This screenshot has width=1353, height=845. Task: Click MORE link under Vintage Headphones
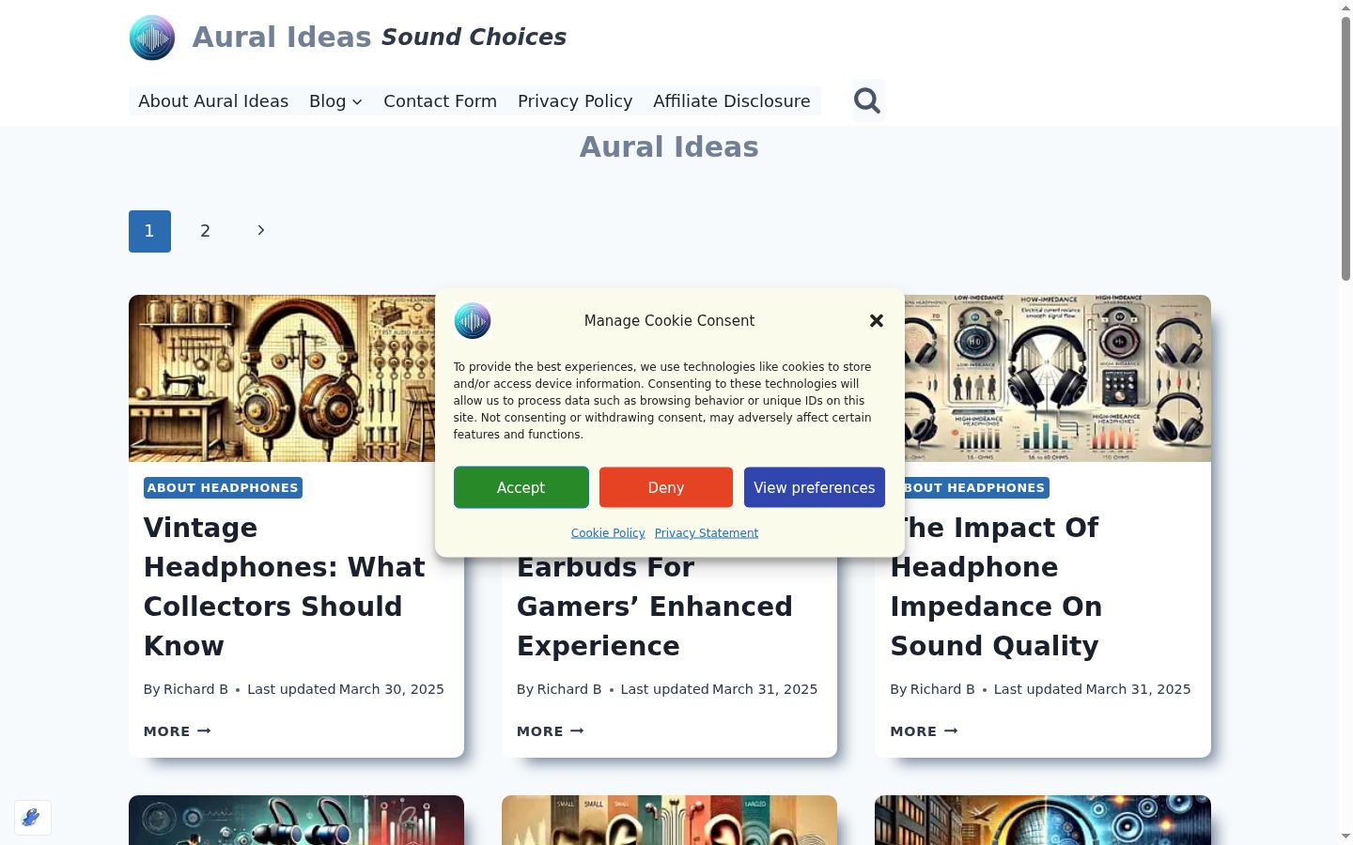click(178, 731)
